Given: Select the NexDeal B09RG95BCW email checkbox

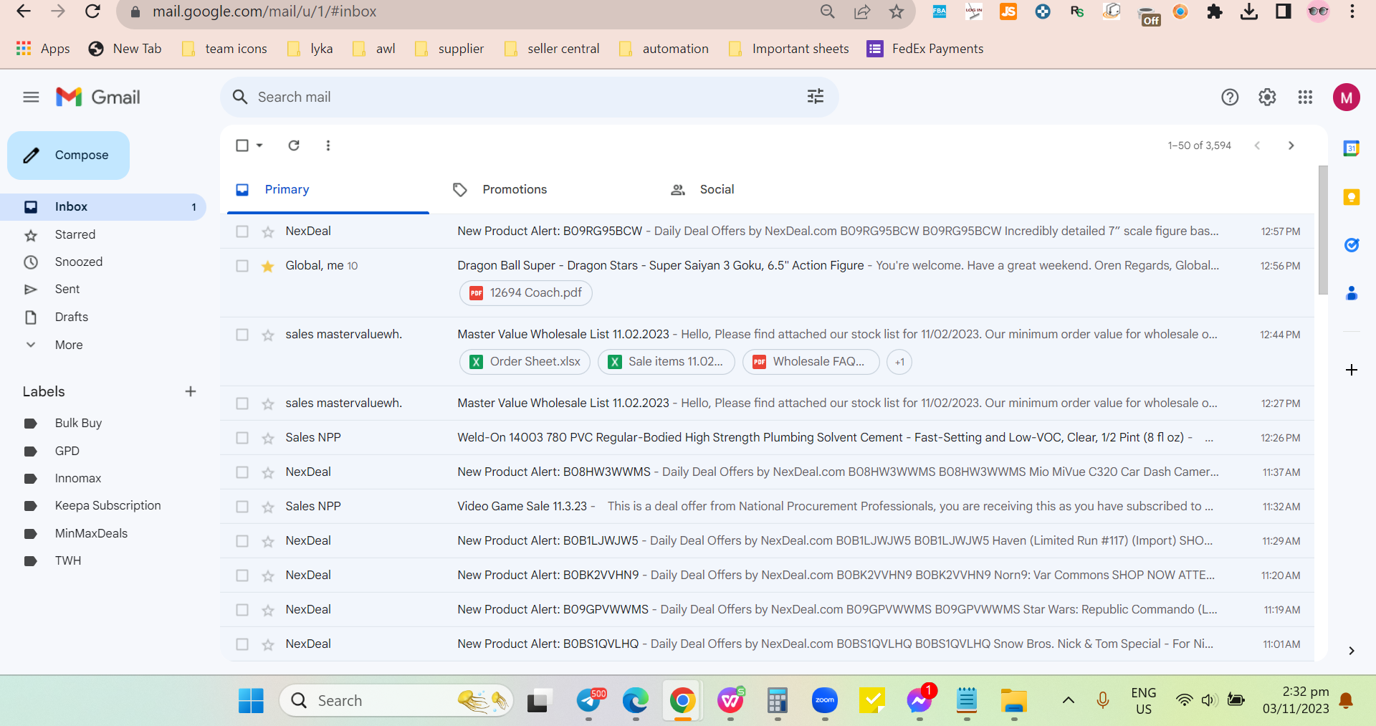Looking at the screenshot, I should pos(242,231).
